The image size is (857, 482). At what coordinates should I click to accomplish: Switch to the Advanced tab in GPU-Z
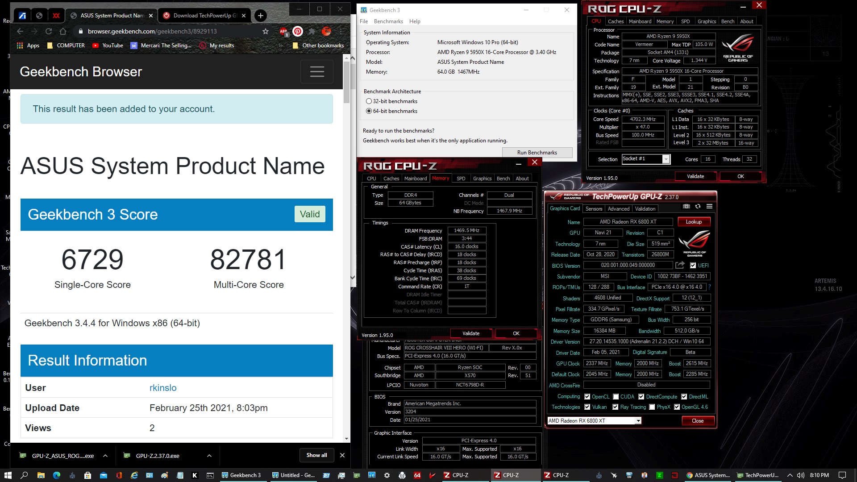click(619, 209)
